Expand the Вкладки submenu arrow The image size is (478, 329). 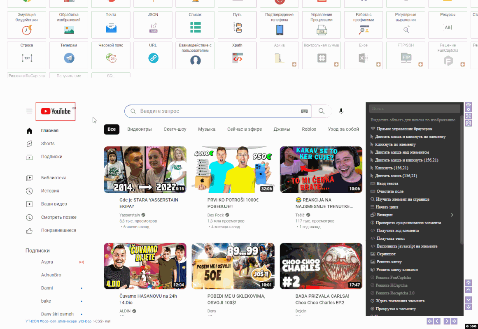tap(452, 215)
